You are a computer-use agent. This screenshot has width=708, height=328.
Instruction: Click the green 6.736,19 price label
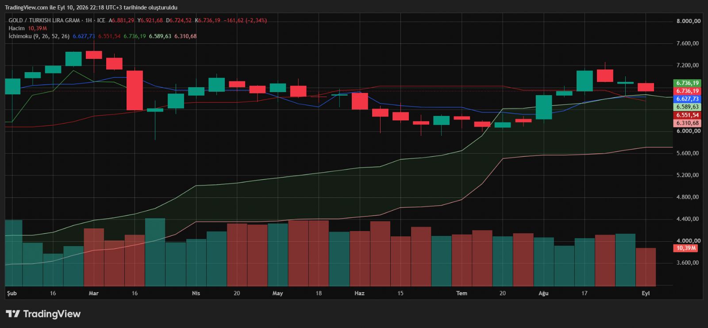687,83
